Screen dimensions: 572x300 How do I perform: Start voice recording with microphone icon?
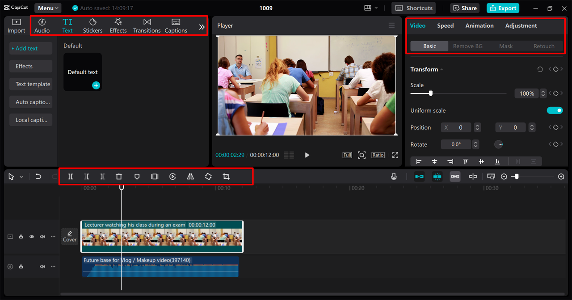pyautogui.click(x=394, y=177)
